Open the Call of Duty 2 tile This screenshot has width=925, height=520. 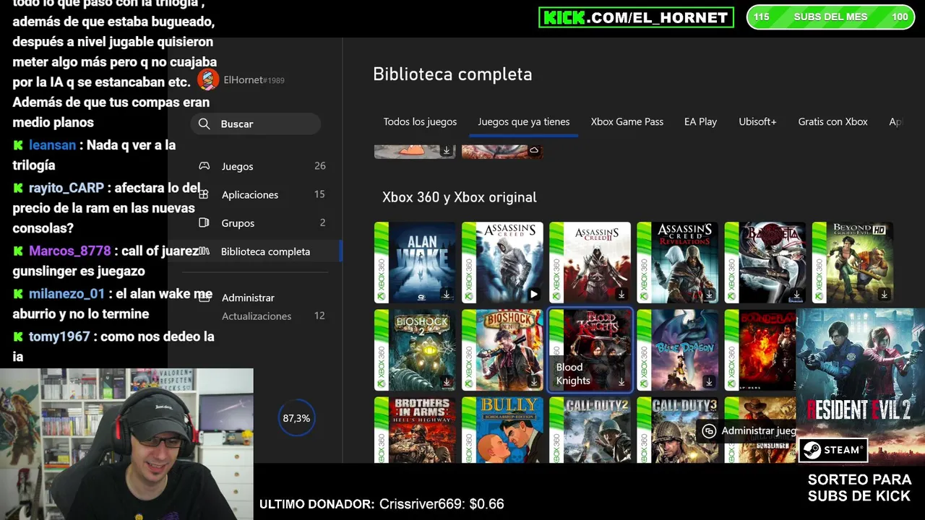tap(590, 430)
